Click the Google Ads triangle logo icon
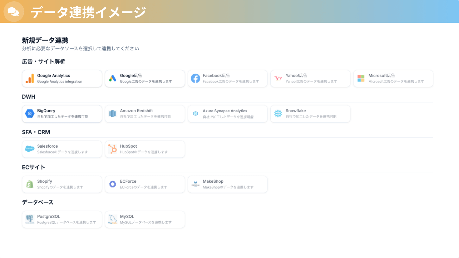459x258 pixels. [x=113, y=78]
